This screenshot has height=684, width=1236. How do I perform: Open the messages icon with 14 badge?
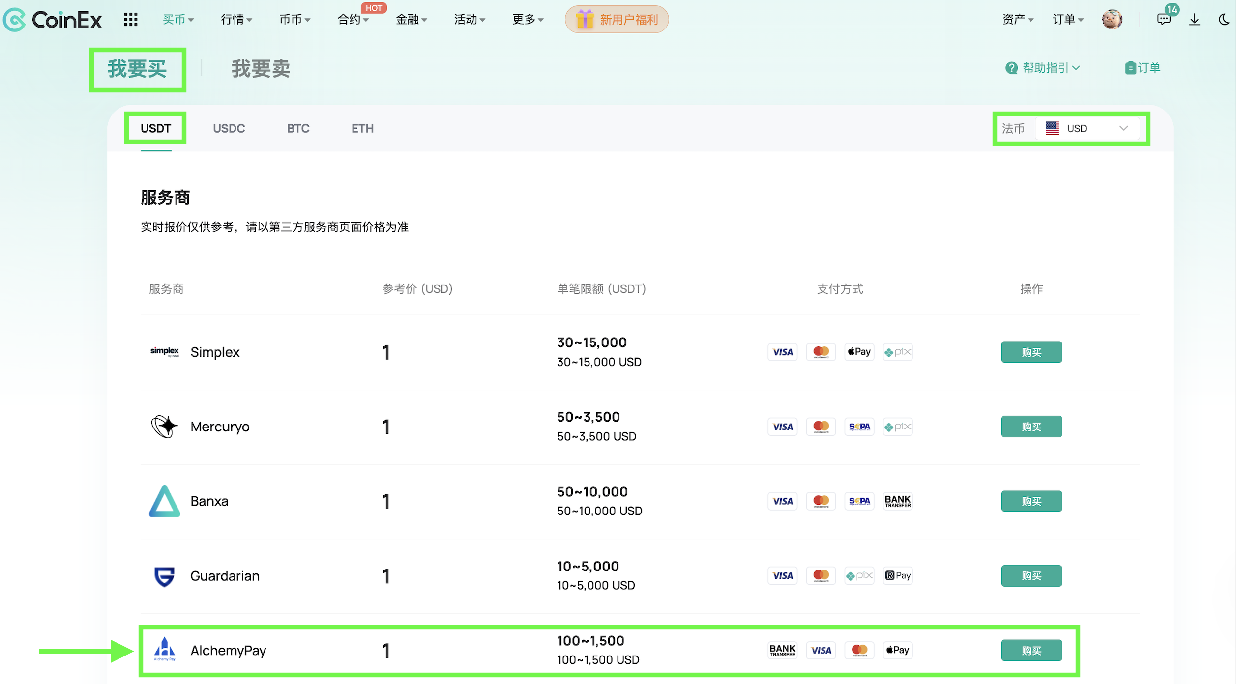(x=1164, y=19)
